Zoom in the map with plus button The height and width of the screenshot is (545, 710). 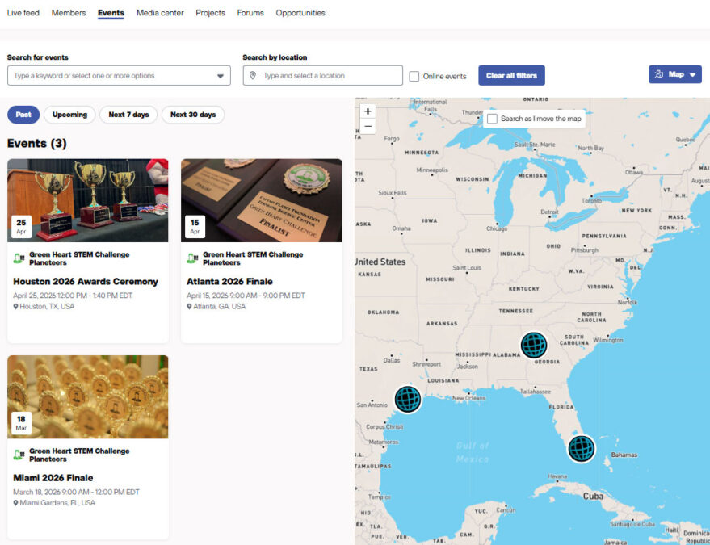(x=368, y=111)
